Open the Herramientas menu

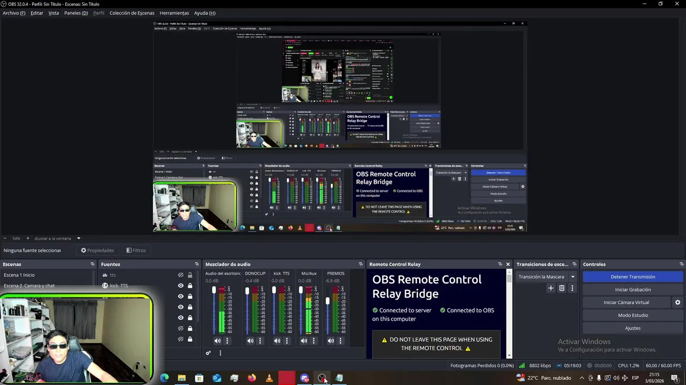point(174,13)
